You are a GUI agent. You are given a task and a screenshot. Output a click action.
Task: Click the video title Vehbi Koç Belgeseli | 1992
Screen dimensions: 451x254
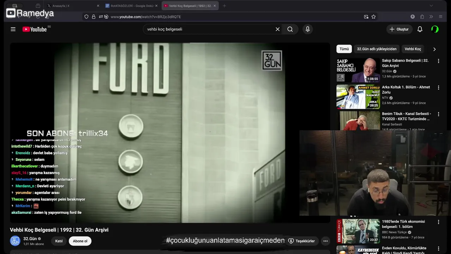59,230
